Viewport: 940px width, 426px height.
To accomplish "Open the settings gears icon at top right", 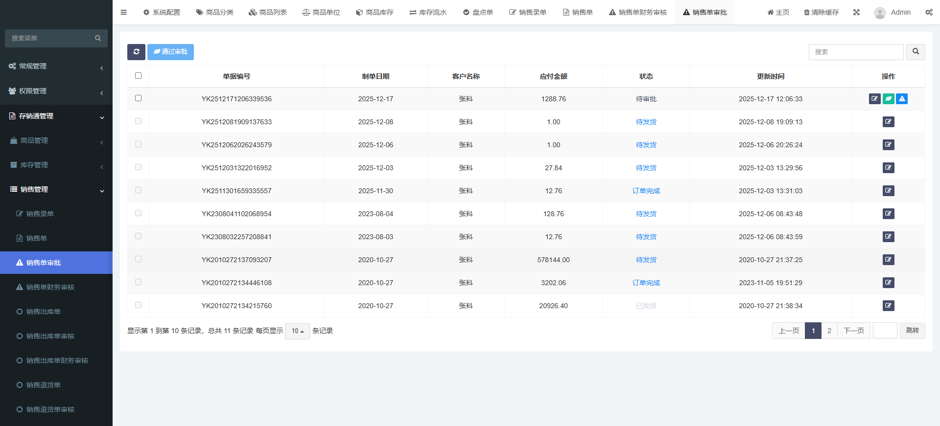I will click(x=929, y=12).
